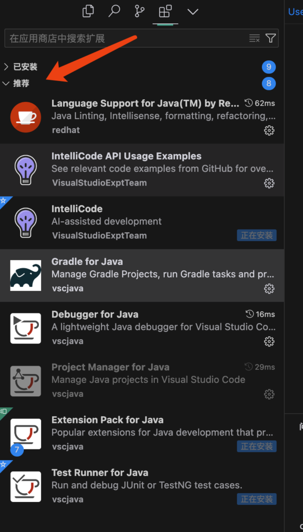This screenshot has width=303, height=532.
Task: Open manage gear for Language Support for Java
Action: (x=269, y=130)
